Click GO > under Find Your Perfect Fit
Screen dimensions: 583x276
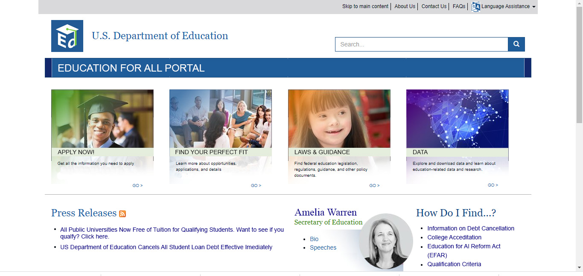256,186
